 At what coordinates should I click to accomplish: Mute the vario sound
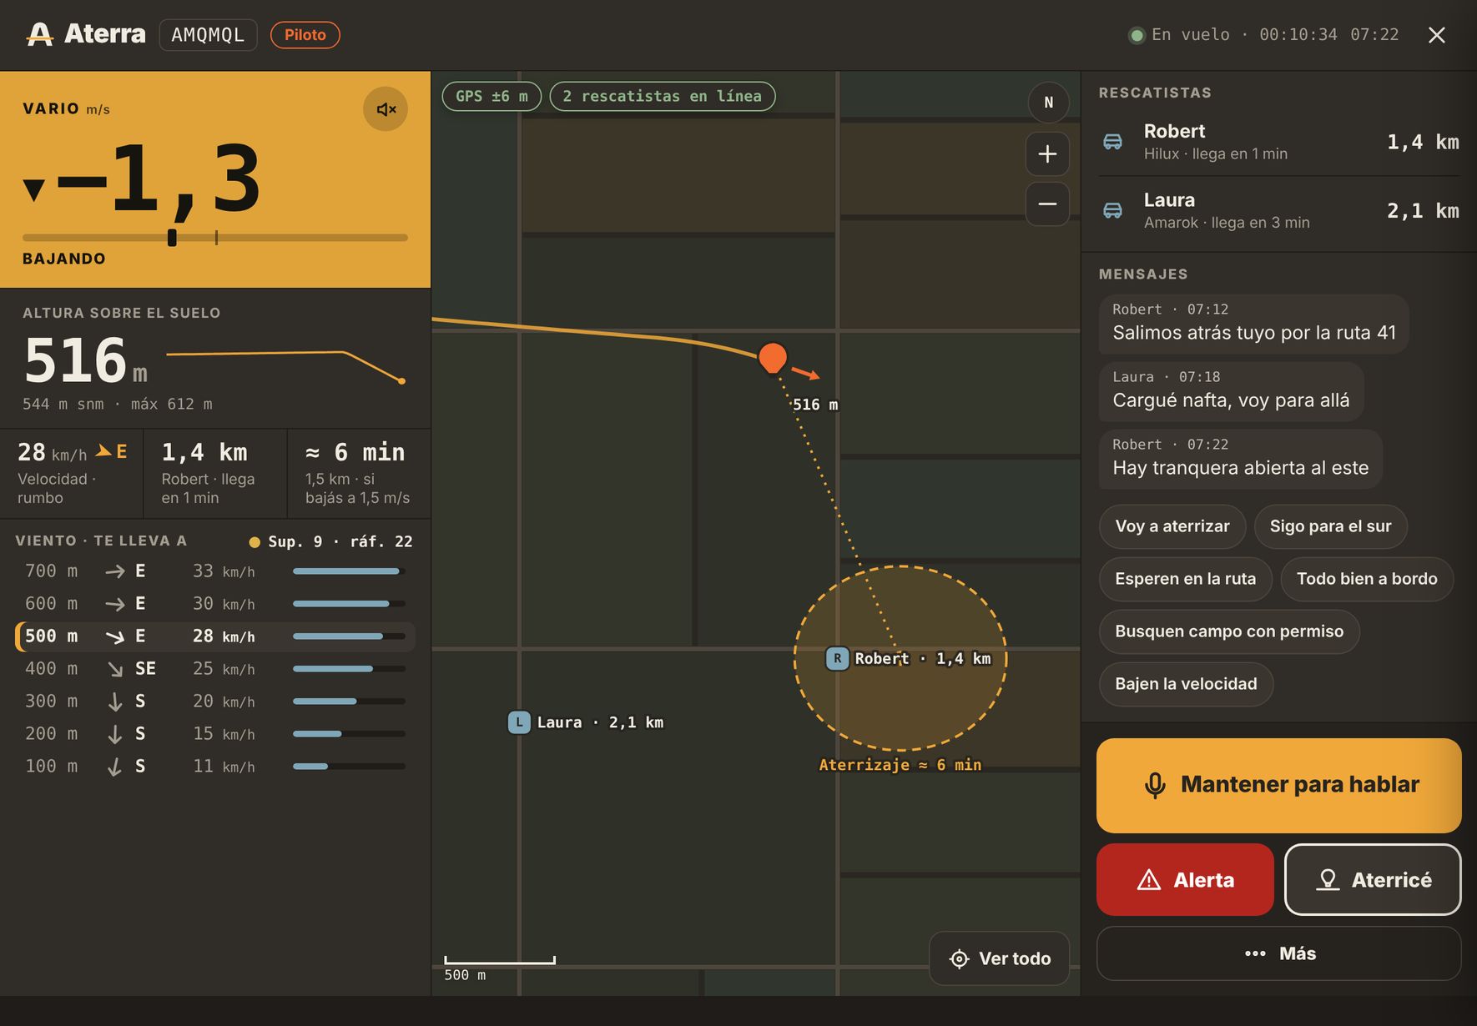coord(386,109)
